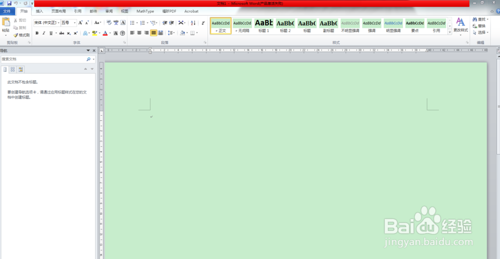This screenshot has height=259, width=500.
Task: Toggle Subscript formatting
Action: pos(68,33)
